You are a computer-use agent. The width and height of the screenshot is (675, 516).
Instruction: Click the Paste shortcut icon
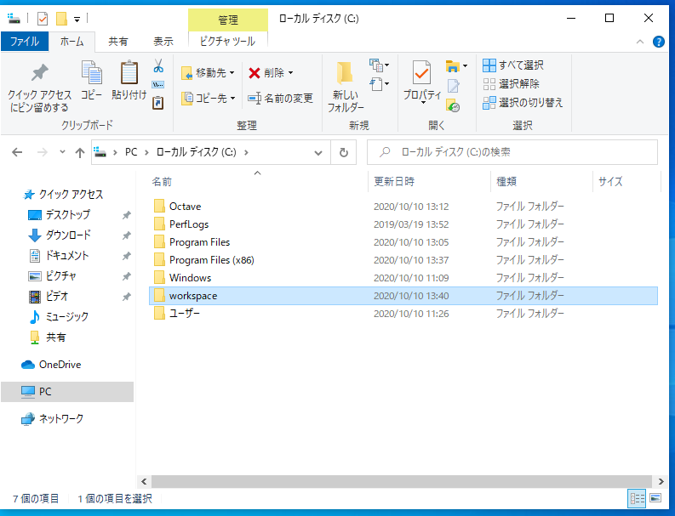click(158, 103)
